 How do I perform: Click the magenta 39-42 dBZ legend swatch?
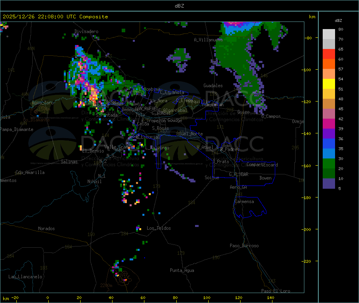[329, 123]
